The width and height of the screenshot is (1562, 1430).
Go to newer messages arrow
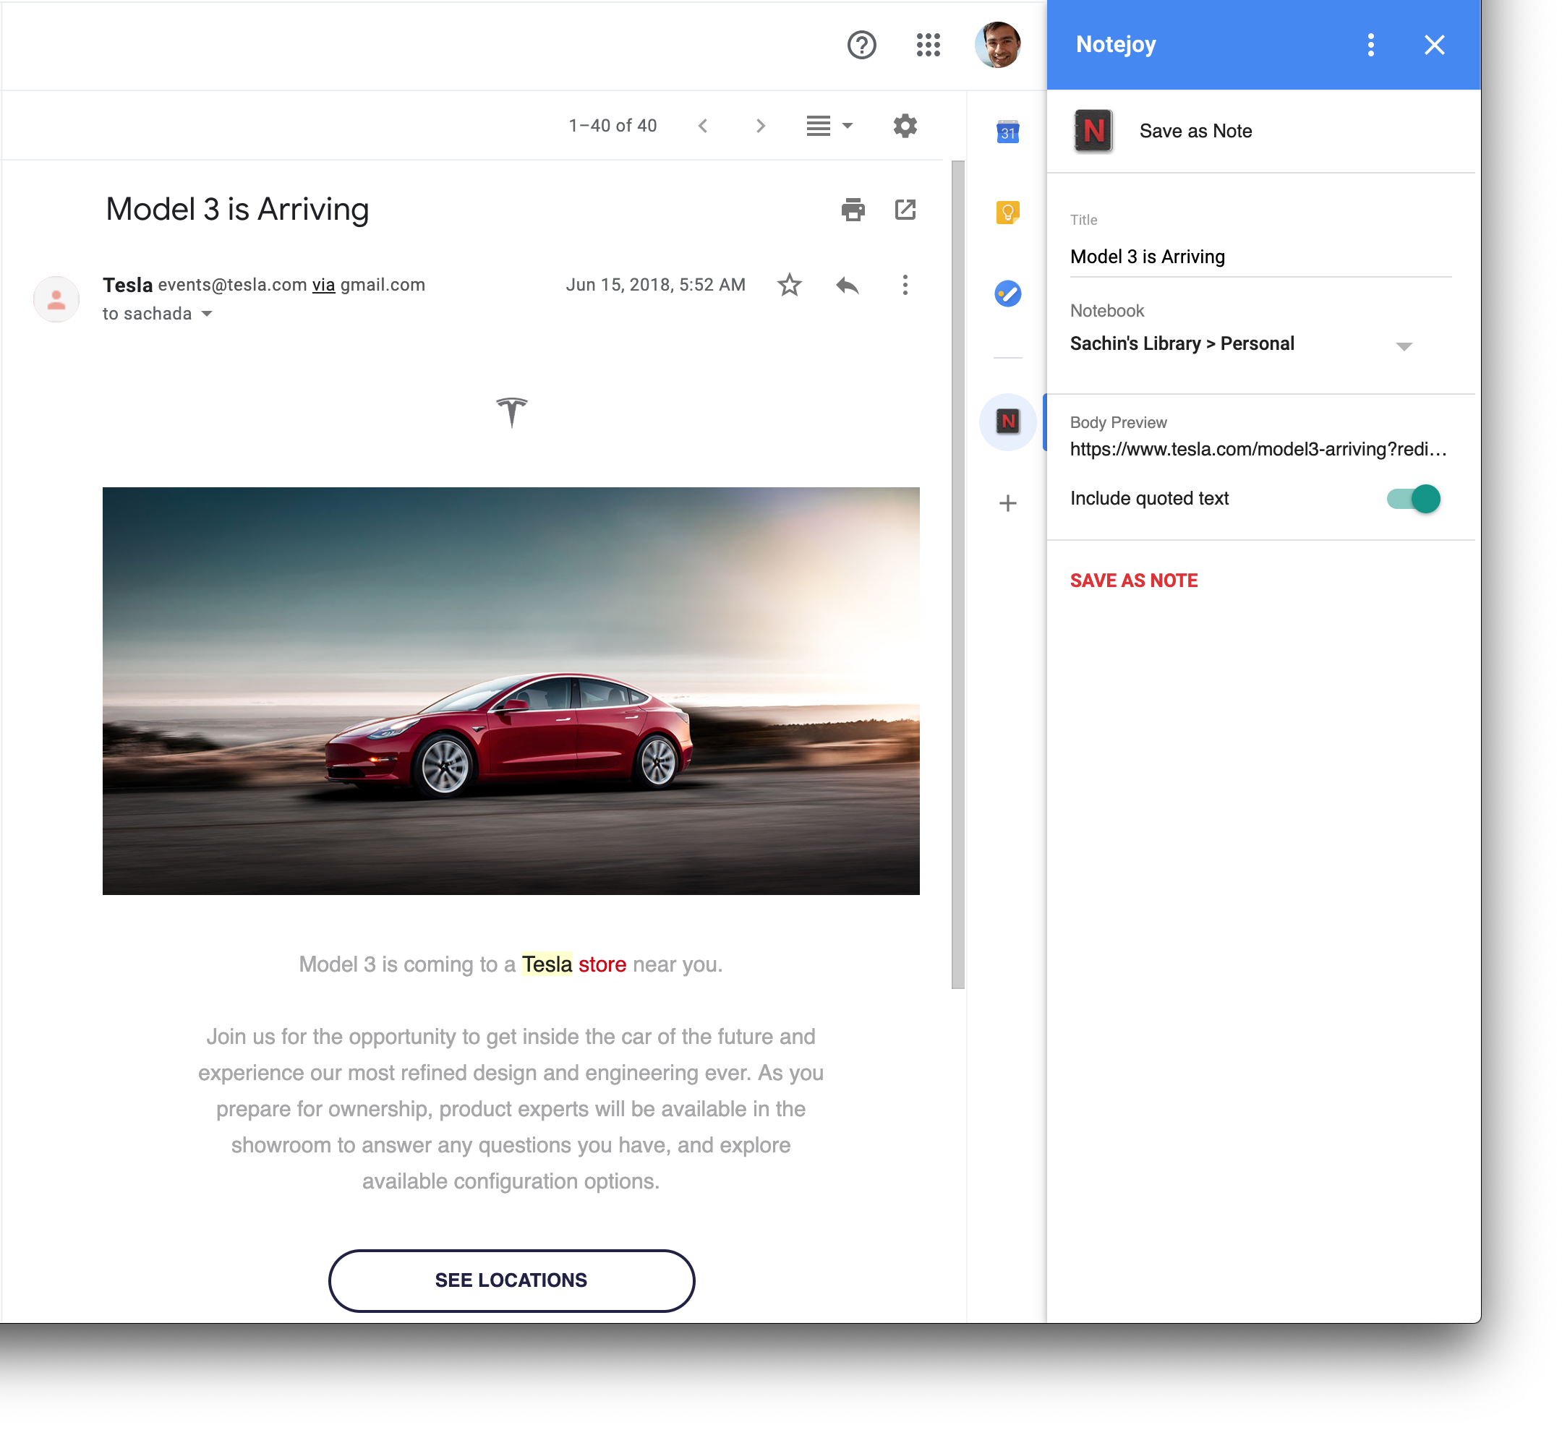(703, 126)
